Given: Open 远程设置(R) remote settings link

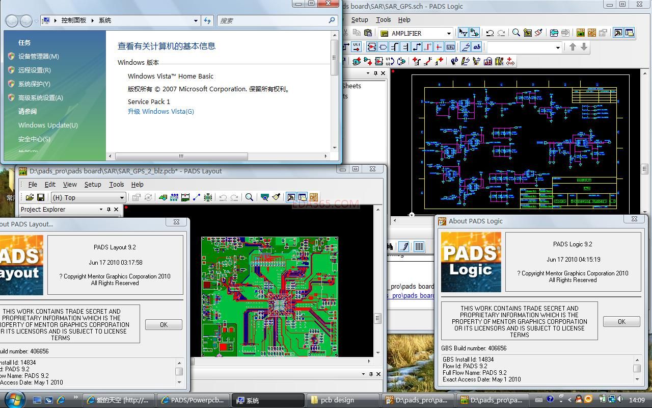Looking at the screenshot, I should tap(35, 70).
